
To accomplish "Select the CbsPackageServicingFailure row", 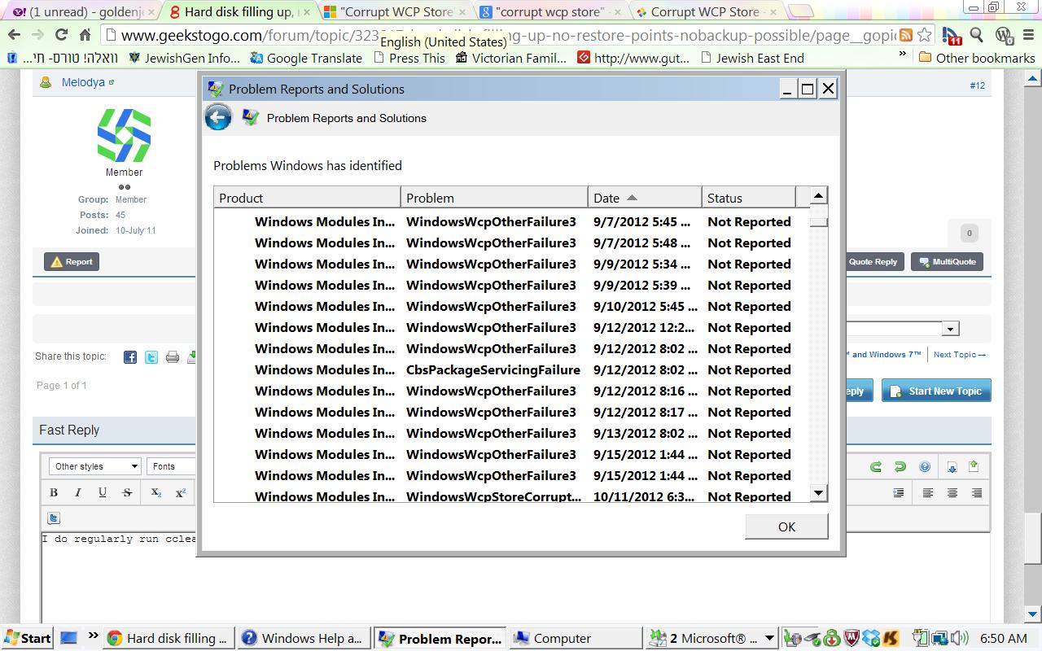I will (512, 370).
